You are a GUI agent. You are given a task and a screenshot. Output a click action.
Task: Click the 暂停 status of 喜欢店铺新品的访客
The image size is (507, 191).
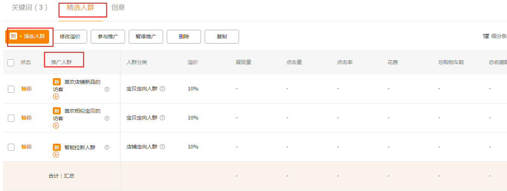click(x=26, y=89)
